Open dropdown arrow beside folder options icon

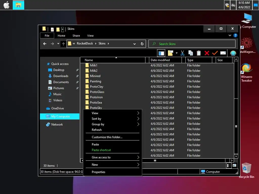[177, 53]
